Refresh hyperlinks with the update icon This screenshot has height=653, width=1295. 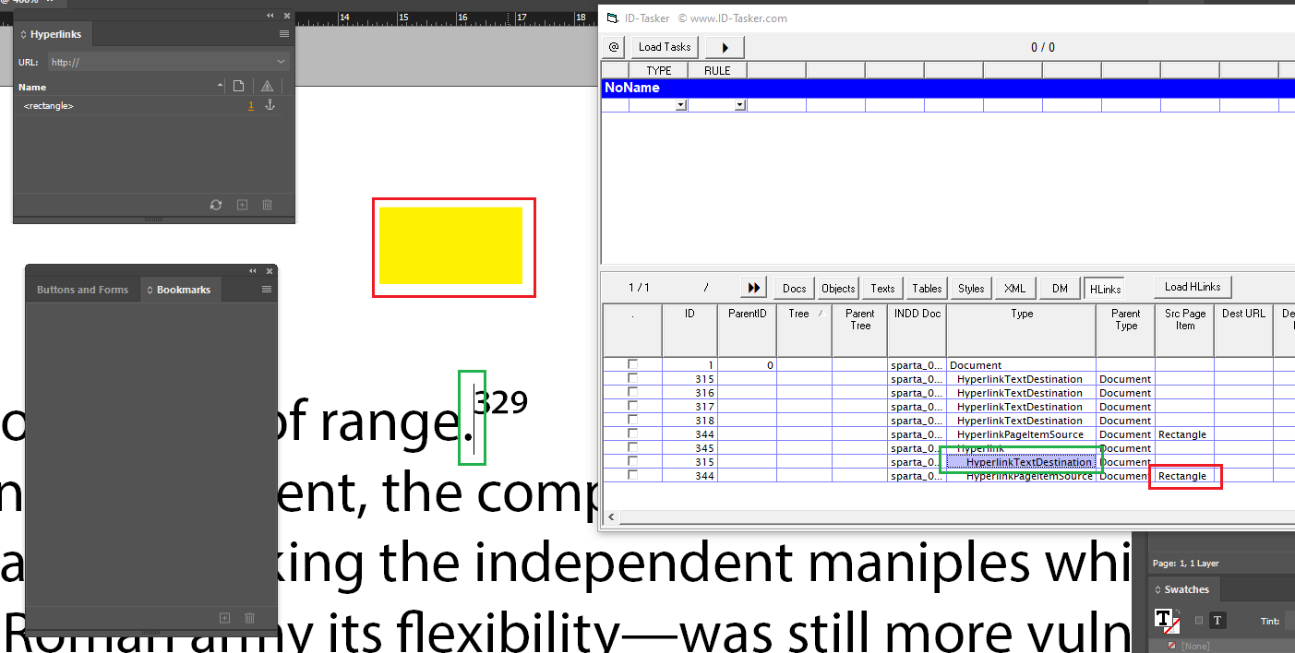click(216, 205)
